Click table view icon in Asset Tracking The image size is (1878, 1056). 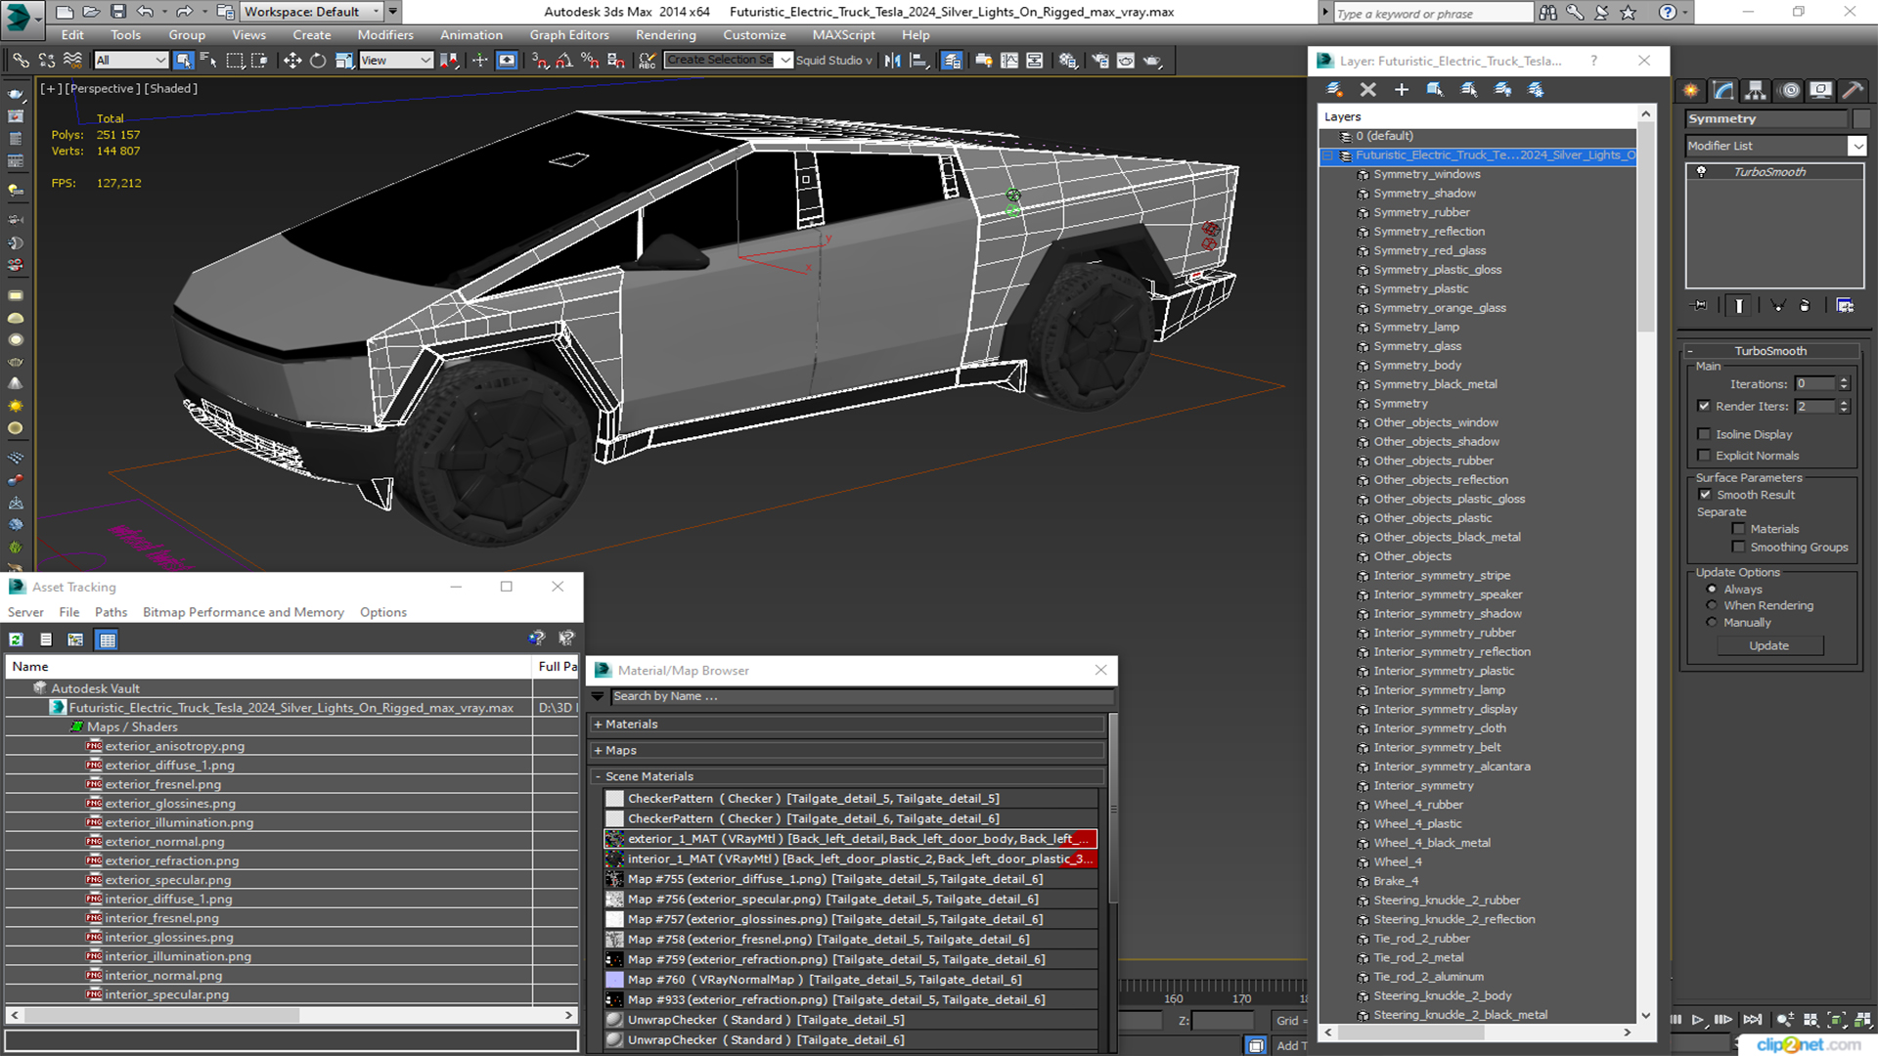[108, 639]
